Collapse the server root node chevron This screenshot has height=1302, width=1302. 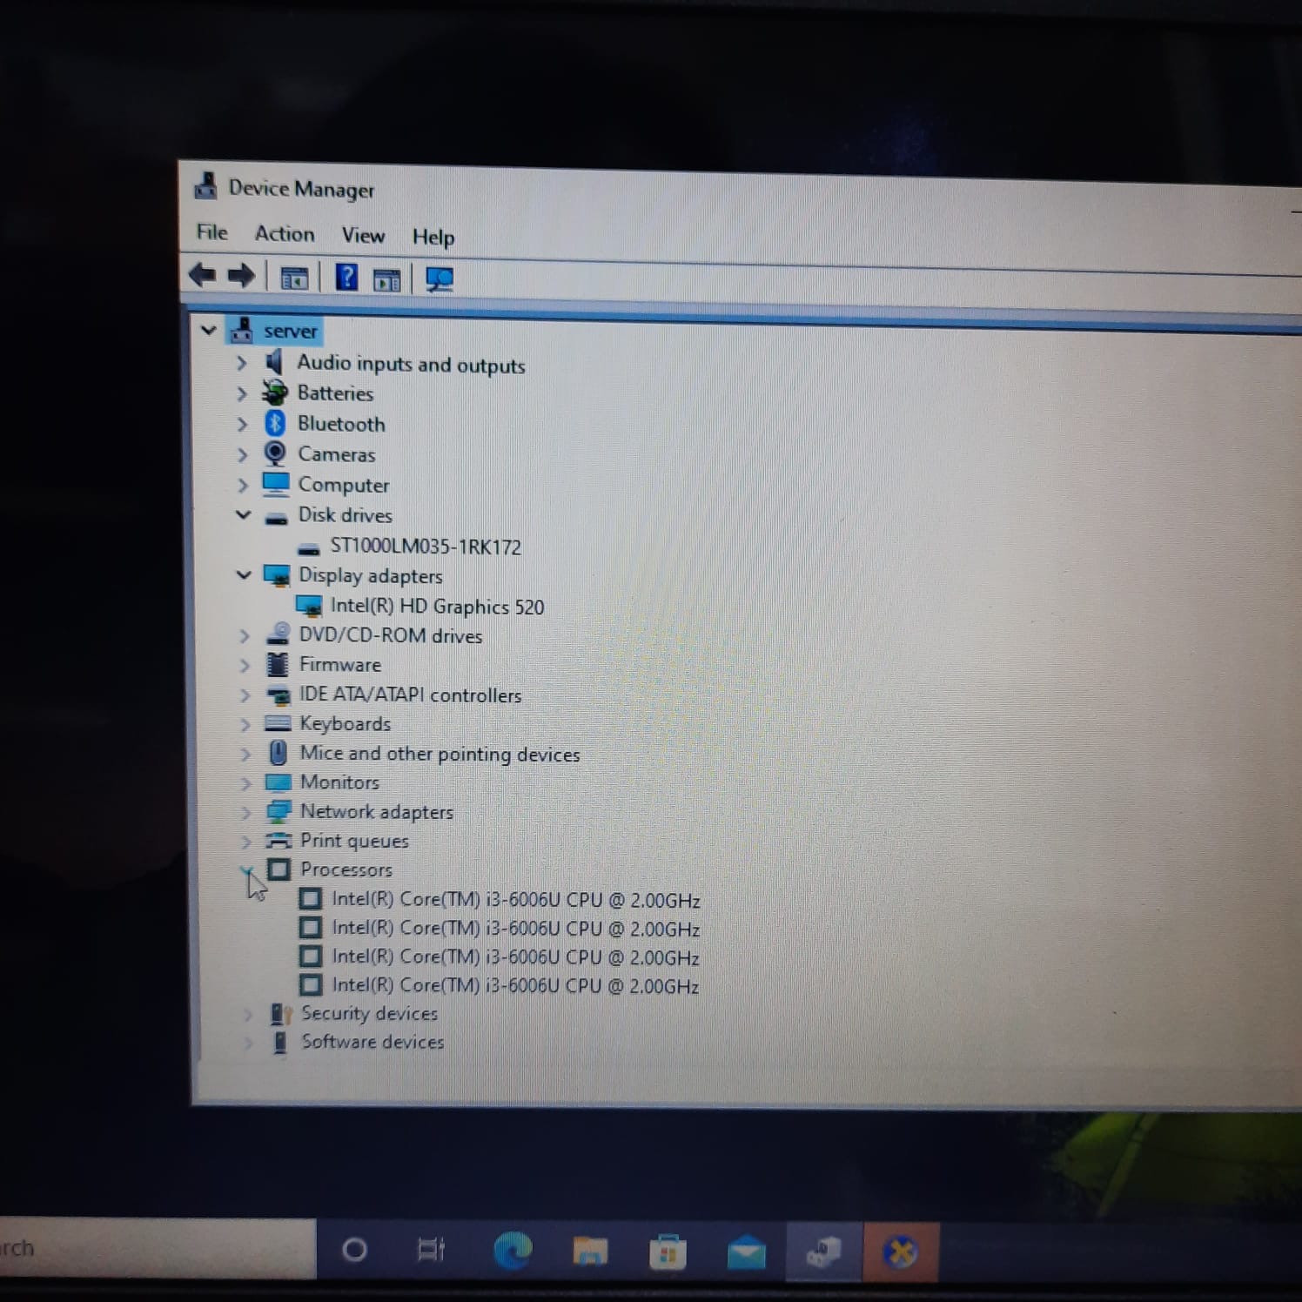tap(208, 330)
